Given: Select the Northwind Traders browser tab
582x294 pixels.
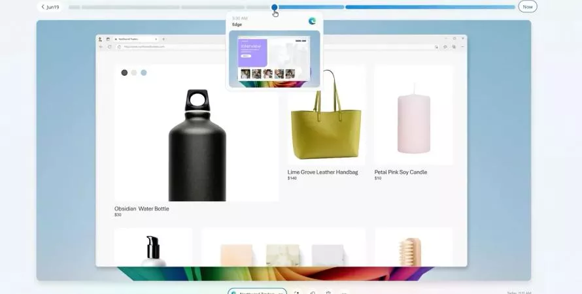Looking at the screenshot, I should (135, 39).
